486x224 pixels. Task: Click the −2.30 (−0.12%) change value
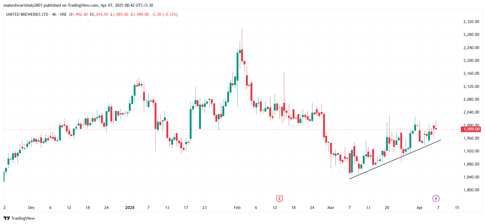tap(165, 14)
